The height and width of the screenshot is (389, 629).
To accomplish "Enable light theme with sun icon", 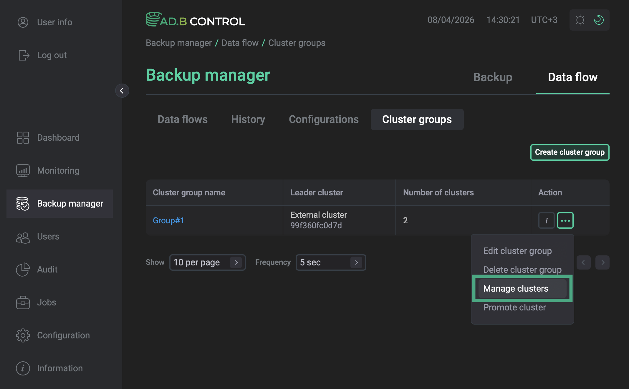I will click(580, 20).
